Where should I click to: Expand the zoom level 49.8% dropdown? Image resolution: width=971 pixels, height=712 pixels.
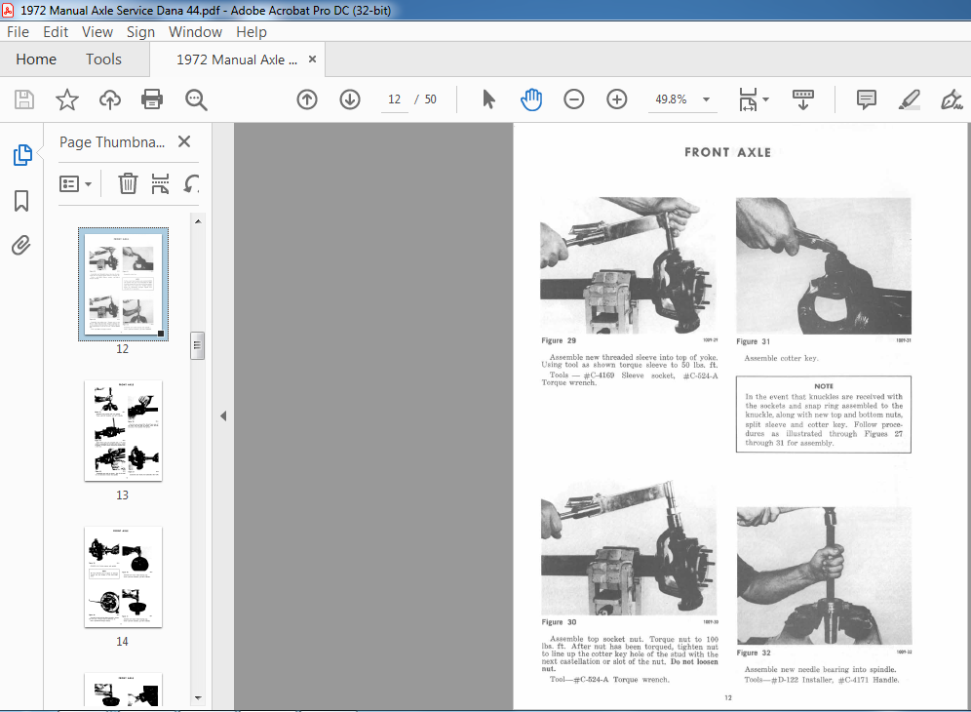pyautogui.click(x=706, y=99)
